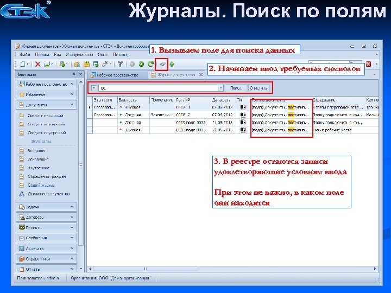Open the Вид menu
This screenshot has height=293, width=391.
click(58, 54)
